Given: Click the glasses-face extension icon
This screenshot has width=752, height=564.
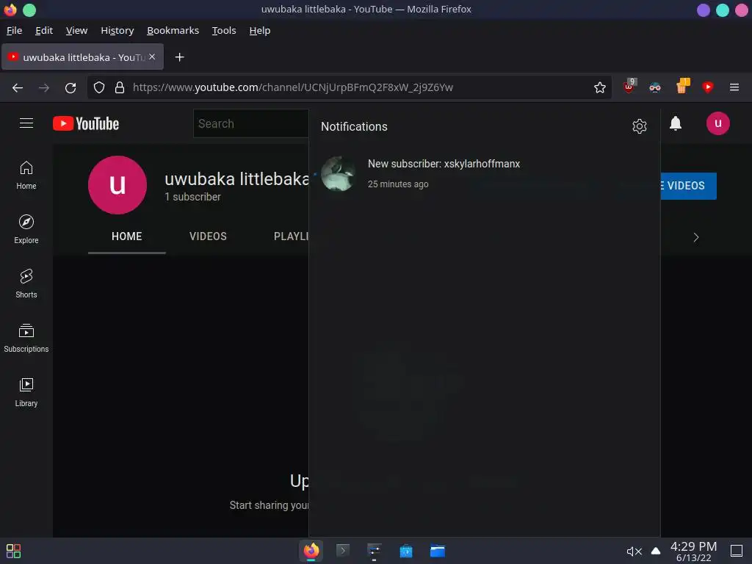Looking at the screenshot, I should click(654, 87).
